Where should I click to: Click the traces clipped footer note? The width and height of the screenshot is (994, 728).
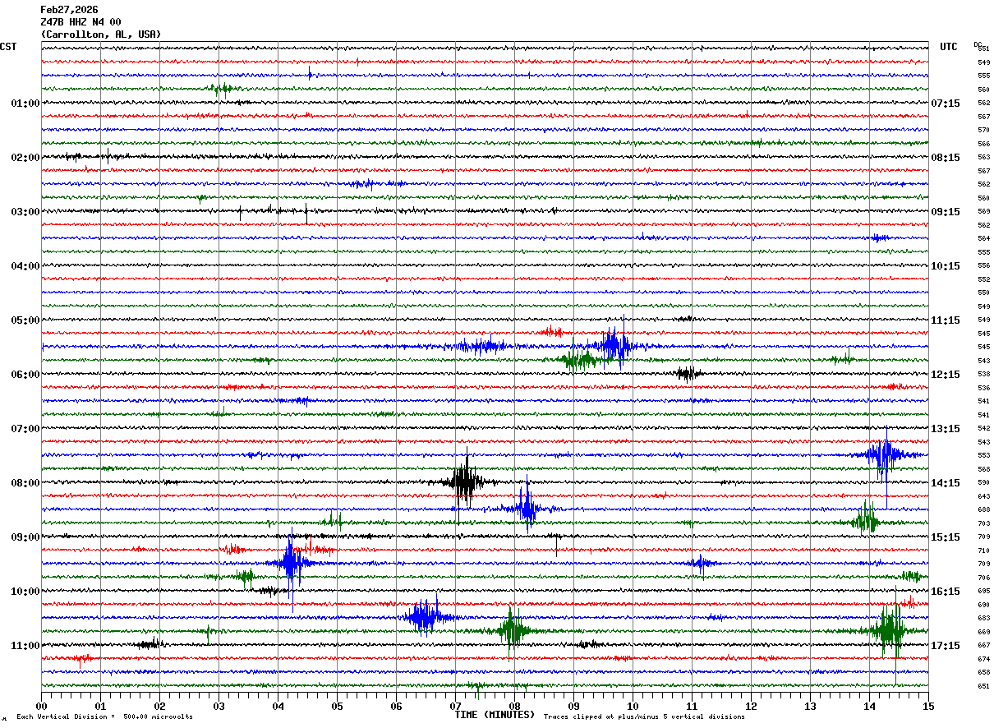(x=644, y=717)
